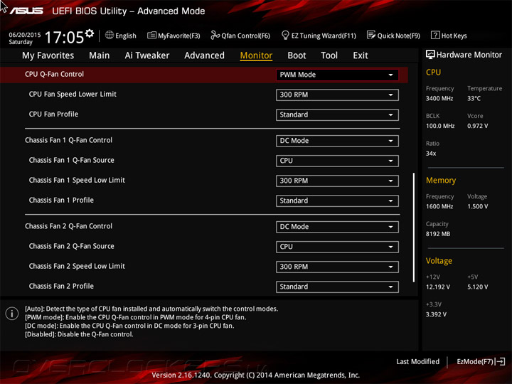Select the CPU Fan Profile label
Viewport: 512px width, 384px height.
[53, 114]
